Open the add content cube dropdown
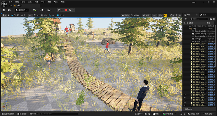 tap(36, 10)
